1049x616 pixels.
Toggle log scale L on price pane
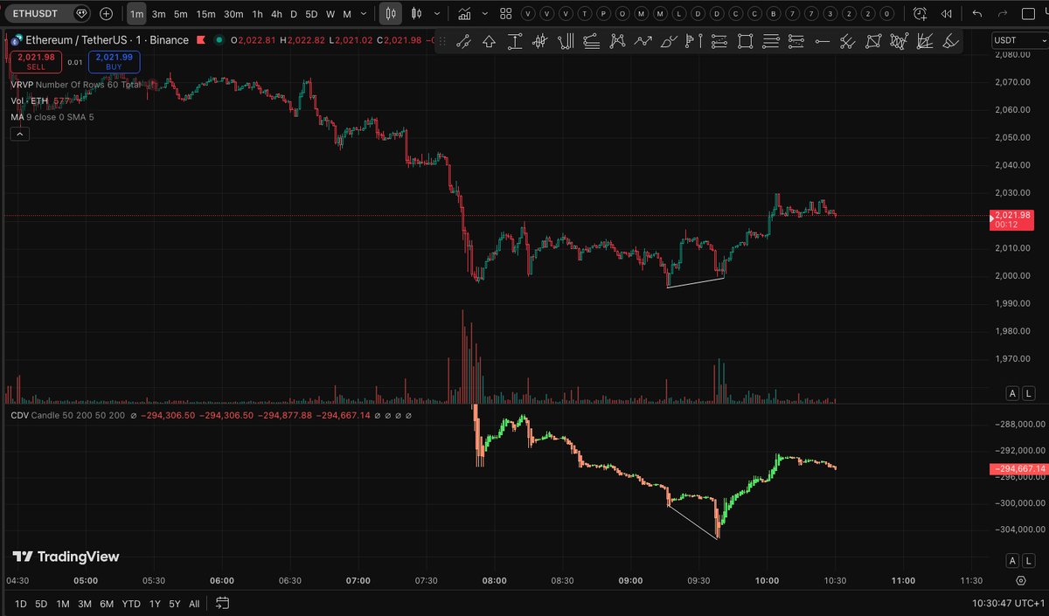[1030, 394]
